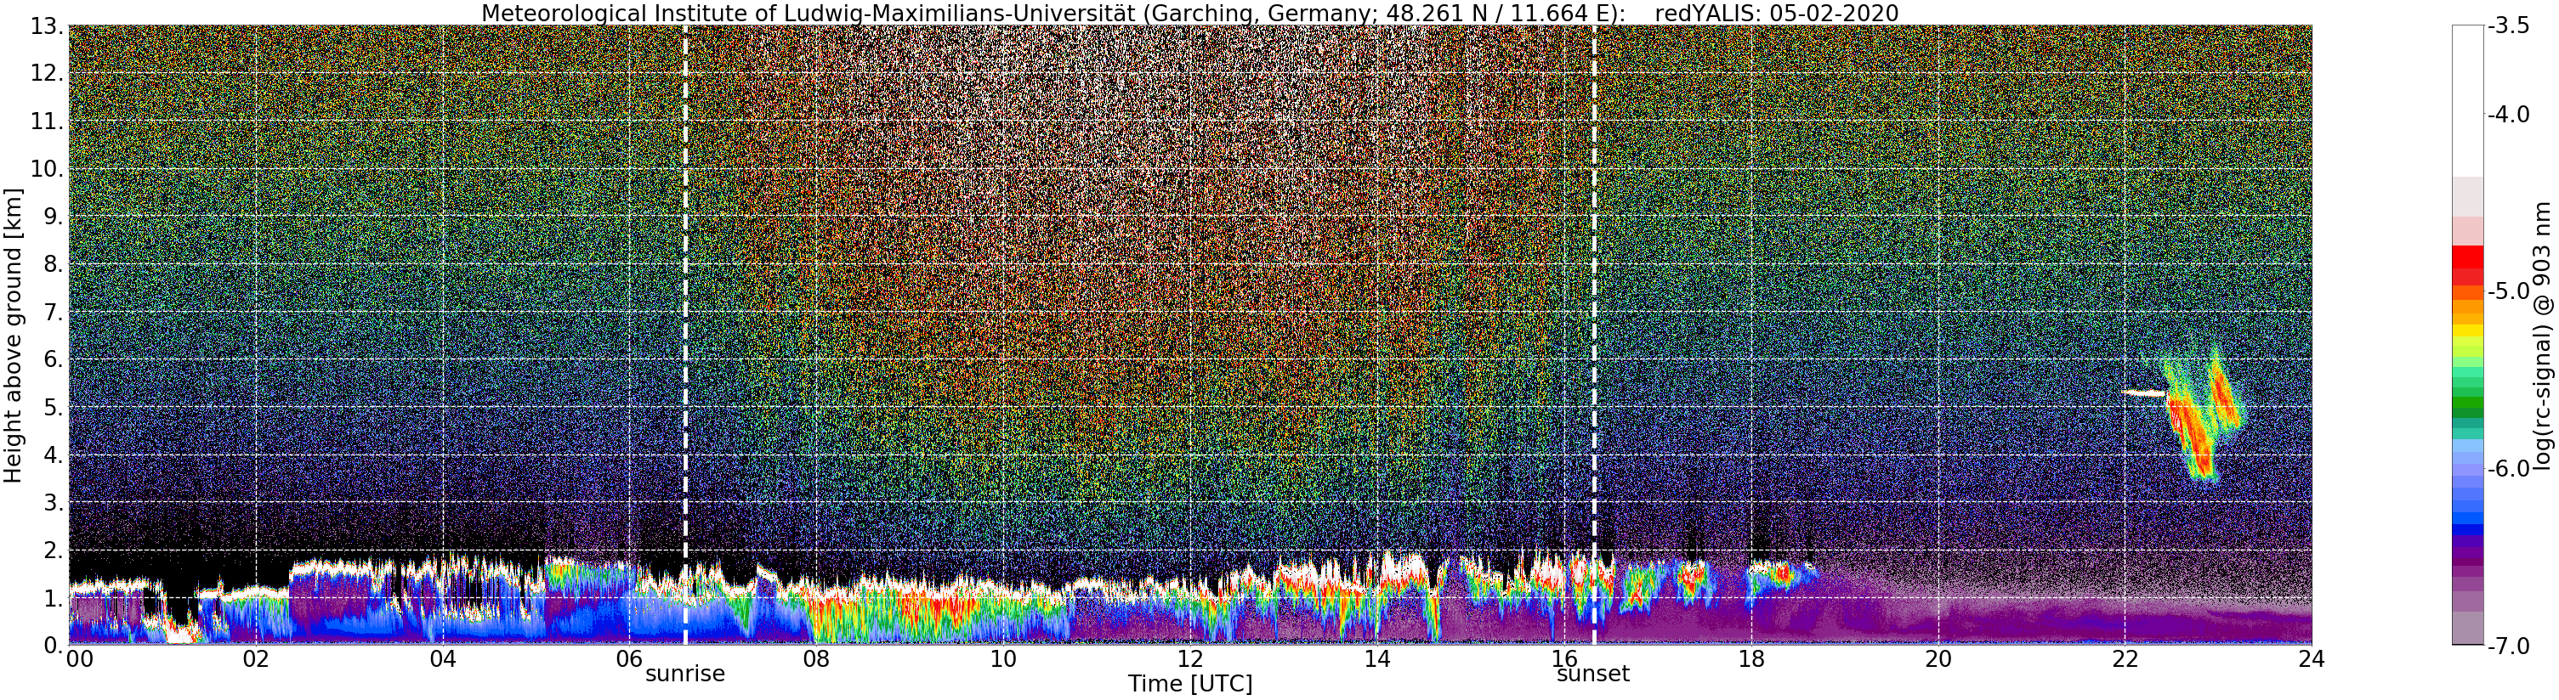This screenshot has height=700, width=2559.
Task: Click the '04' tick on the time axis
Action: [x=443, y=659]
